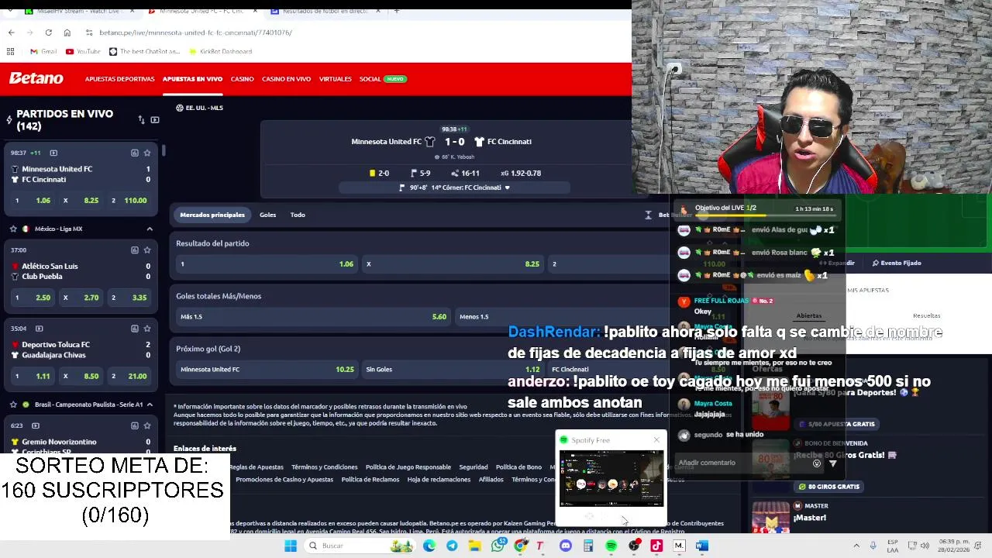Select odds 2.50 for Atlético San Luis
The height and width of the screenshot is (558, 992).
[x=33, y=298]
